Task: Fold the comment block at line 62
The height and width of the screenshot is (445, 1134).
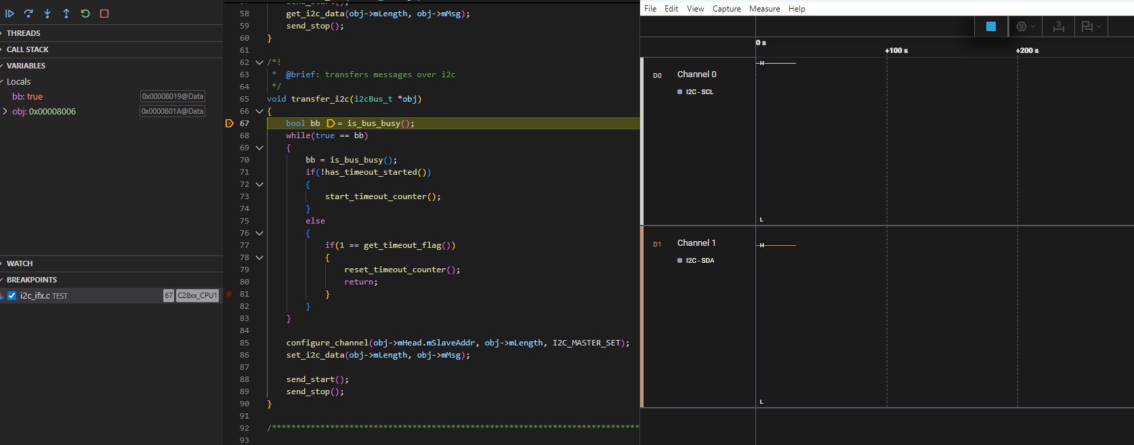Action: pyautogui.click(x=259, y=62)
